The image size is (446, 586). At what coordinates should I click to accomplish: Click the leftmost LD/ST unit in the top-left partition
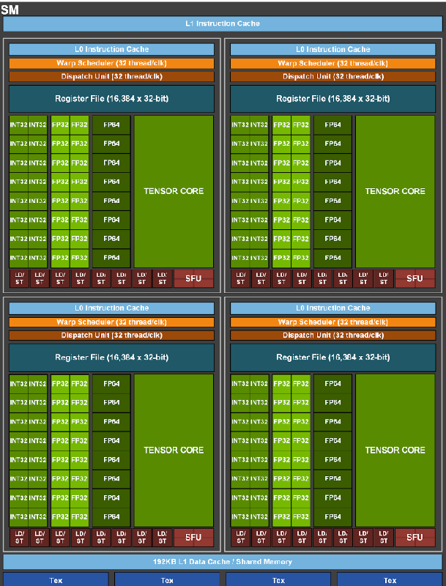pyautogui.click(x=20, y=278)
